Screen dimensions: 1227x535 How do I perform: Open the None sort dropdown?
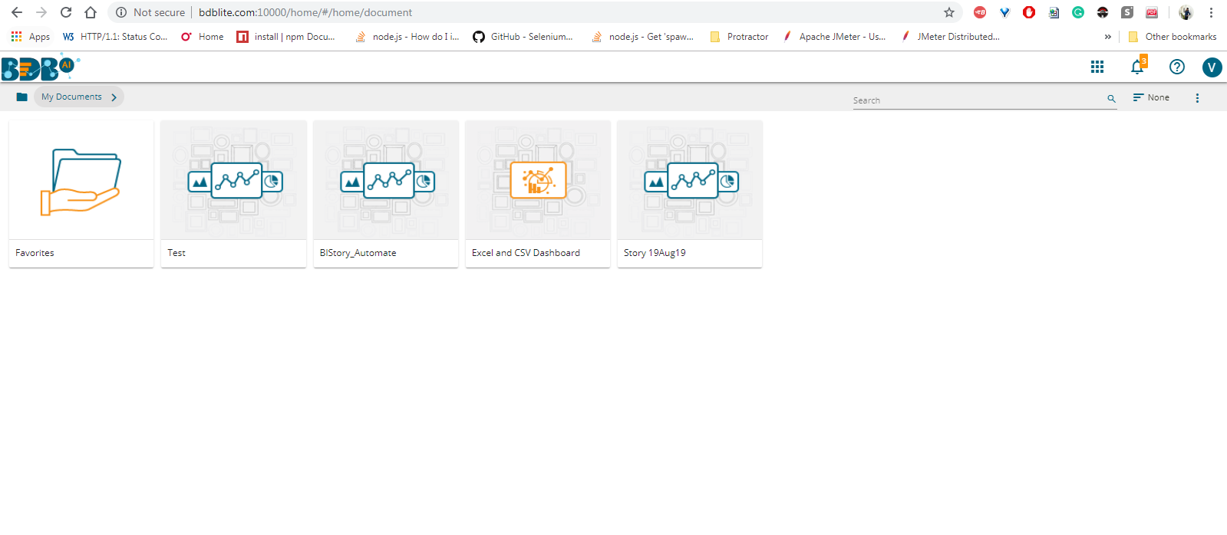[1151, 98]
